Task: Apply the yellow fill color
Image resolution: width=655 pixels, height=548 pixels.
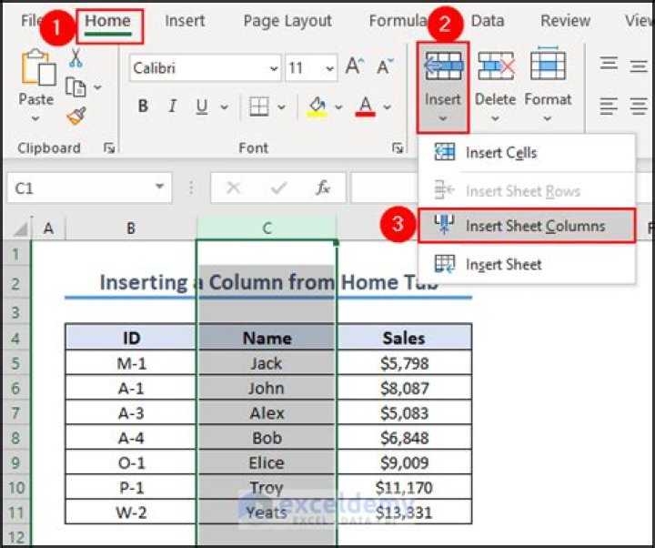Action: (x=317, y=107)
